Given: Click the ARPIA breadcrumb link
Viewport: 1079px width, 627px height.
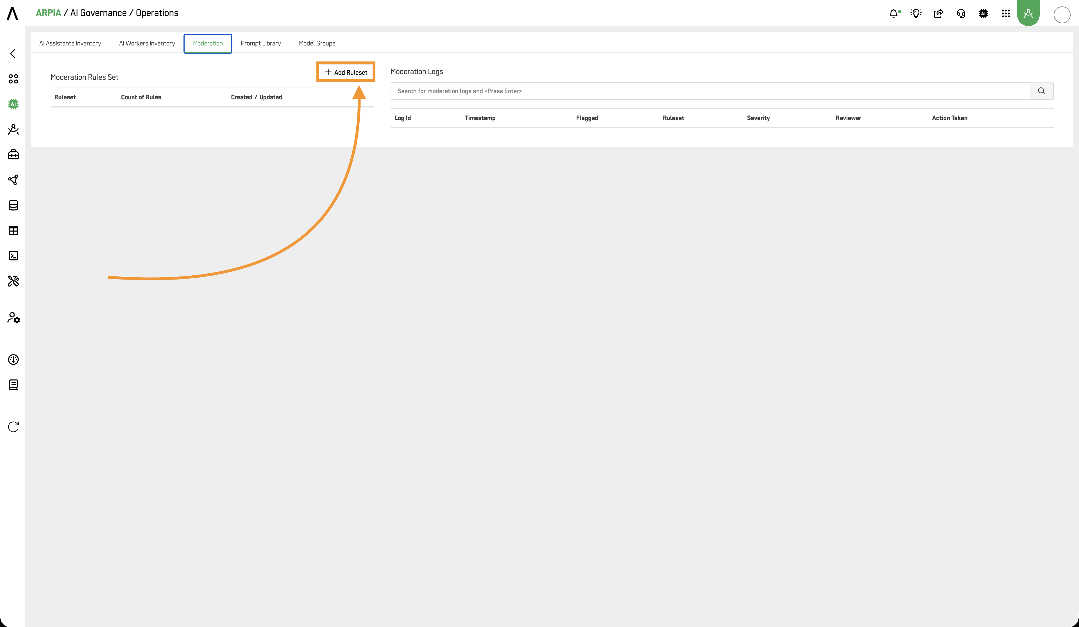Looking at the screenshot, I should pos(48,13).
